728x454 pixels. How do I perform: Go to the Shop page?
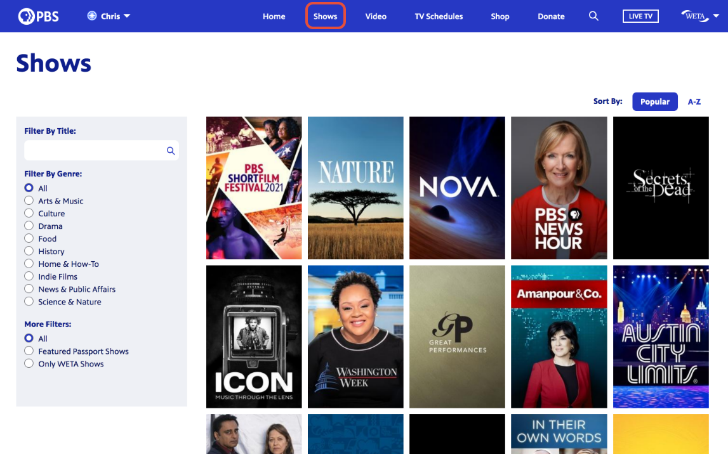500,16
